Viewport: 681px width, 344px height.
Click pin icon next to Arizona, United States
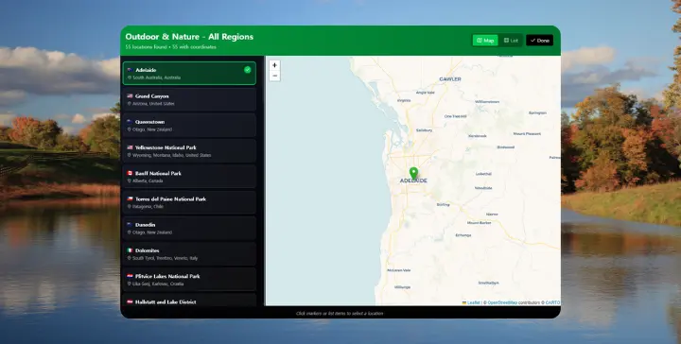click(x=129, y=104)
